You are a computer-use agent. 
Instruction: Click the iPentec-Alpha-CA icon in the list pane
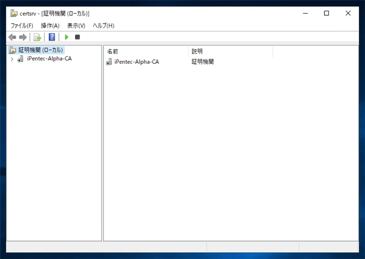tap(109, 62)
